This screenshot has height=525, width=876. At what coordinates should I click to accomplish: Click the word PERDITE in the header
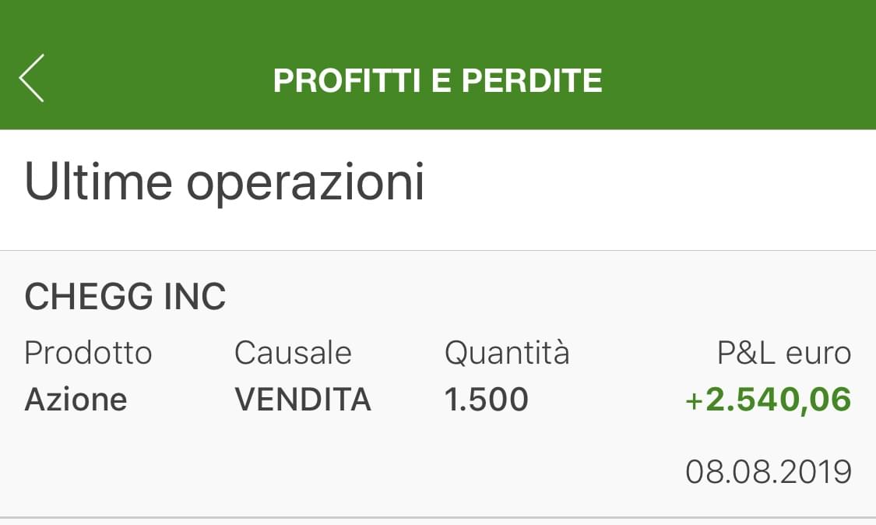click(532, 81)
